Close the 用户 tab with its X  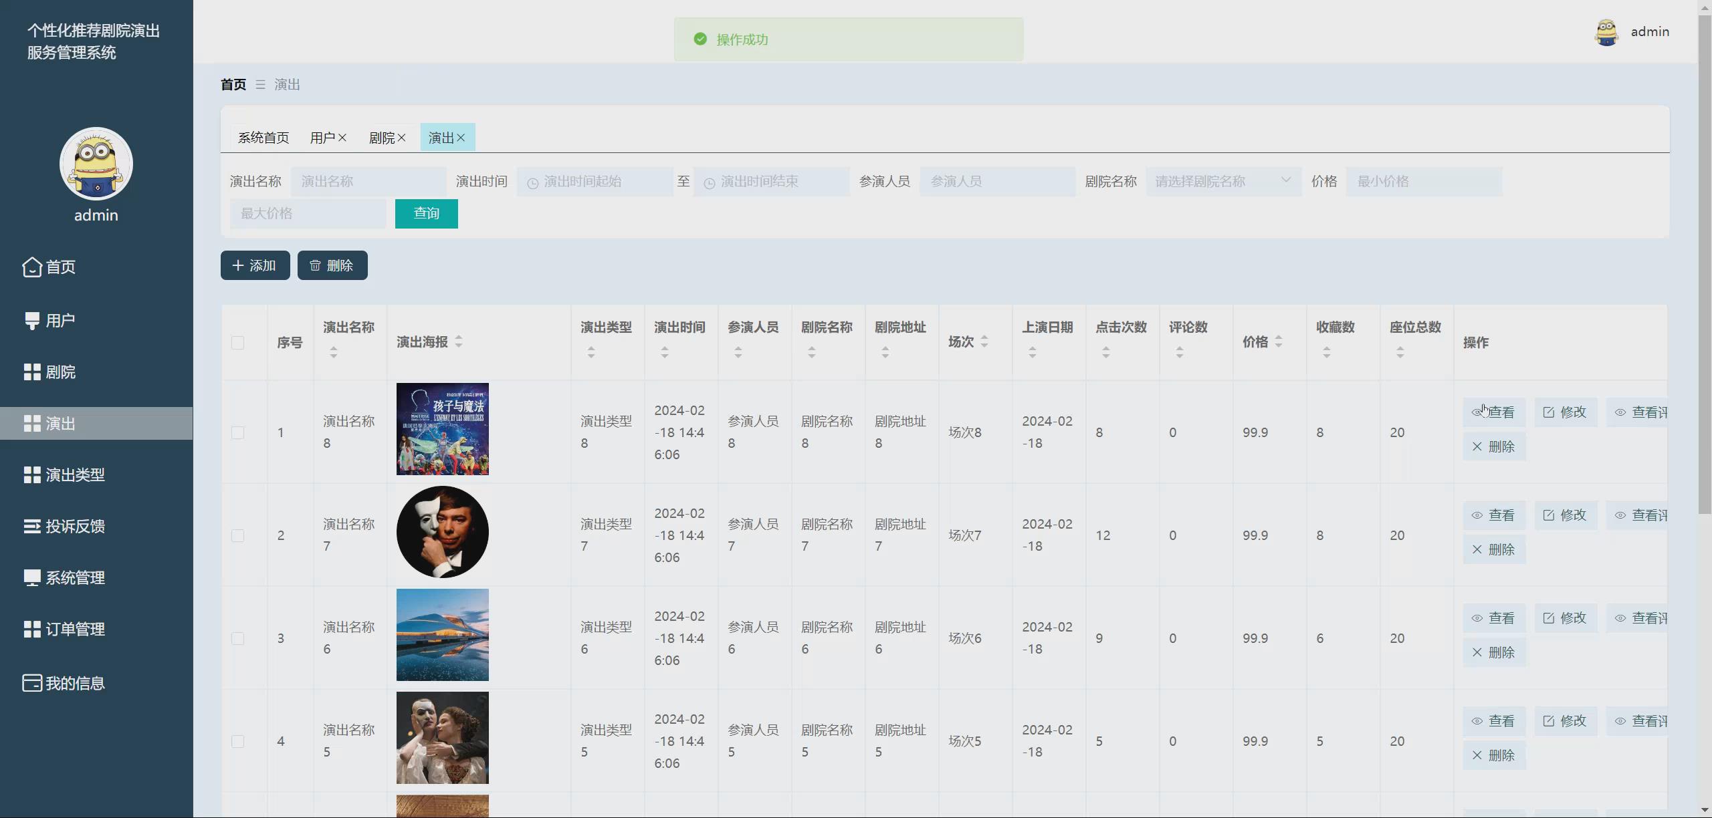click(x=342, y=138)
